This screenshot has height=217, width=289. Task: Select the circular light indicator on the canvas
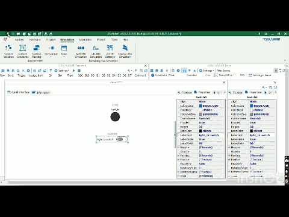click(x=115, y=117)
